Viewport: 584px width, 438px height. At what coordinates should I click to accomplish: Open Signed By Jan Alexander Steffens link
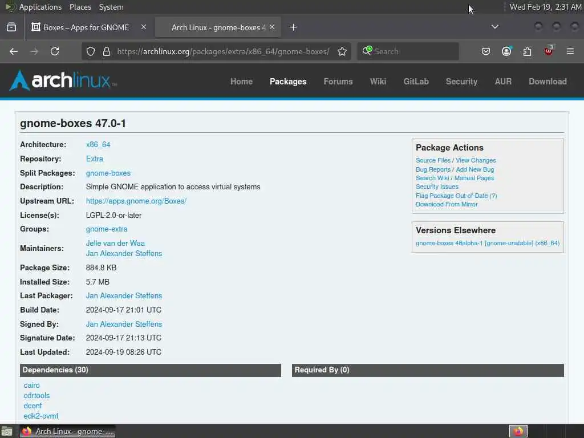(x=124, y=324)
